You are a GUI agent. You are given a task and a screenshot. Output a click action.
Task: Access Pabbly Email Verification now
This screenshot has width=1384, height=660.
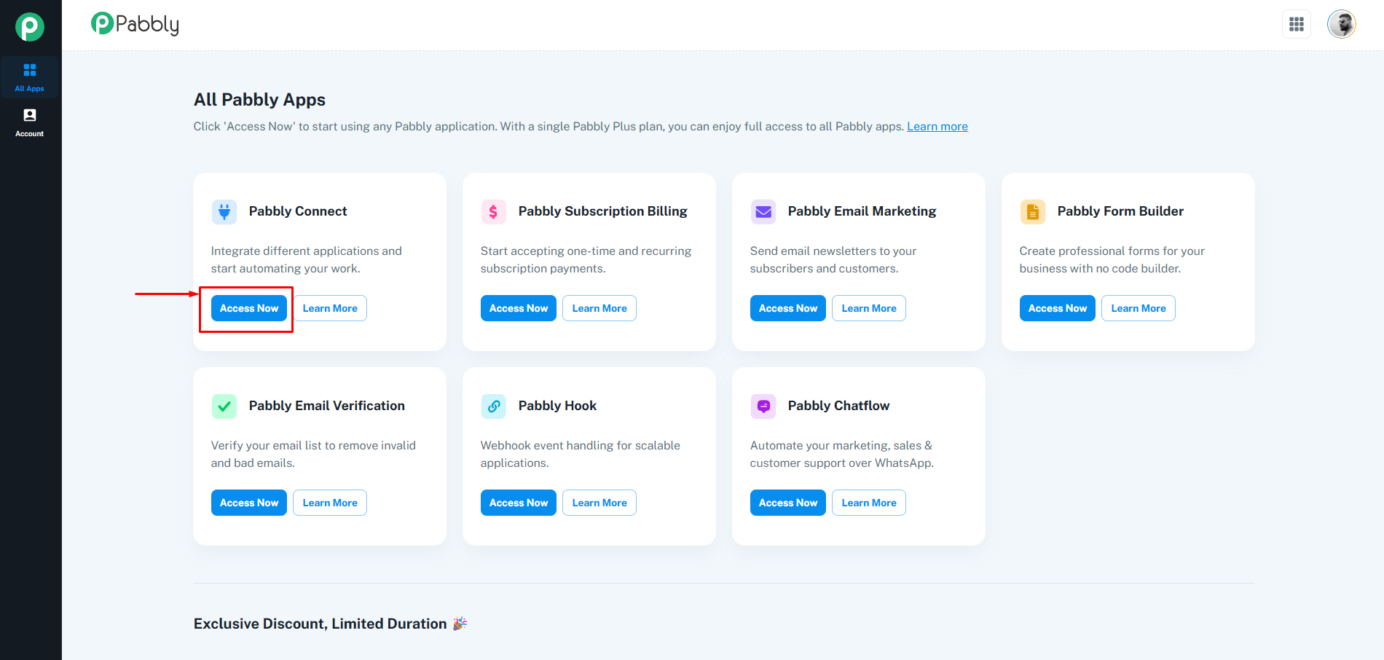(249, 503)
